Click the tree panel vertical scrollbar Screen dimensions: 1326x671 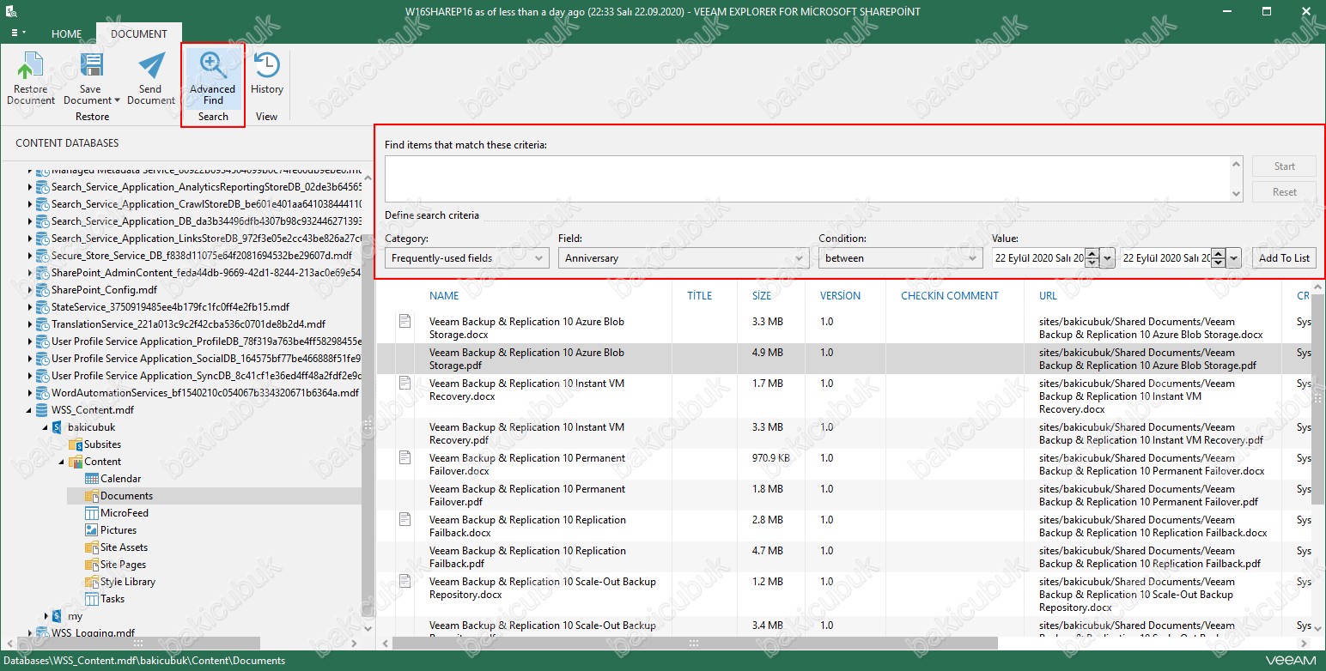[x=368, y=424]
